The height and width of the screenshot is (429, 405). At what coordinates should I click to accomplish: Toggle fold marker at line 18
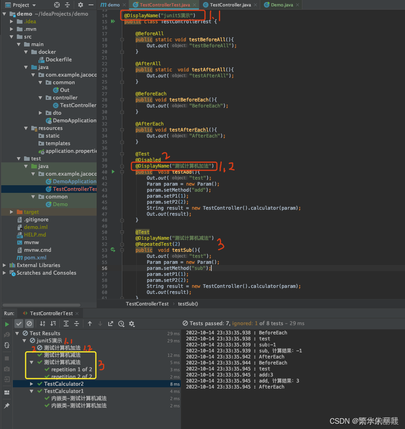(x=122, y=40)
